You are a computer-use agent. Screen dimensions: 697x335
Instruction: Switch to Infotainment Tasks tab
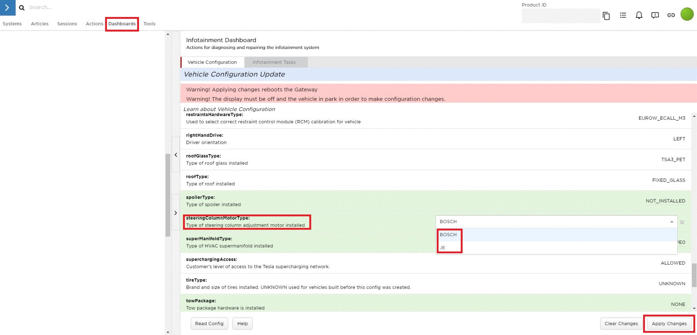pyautogui.click(x=274, y=62)
